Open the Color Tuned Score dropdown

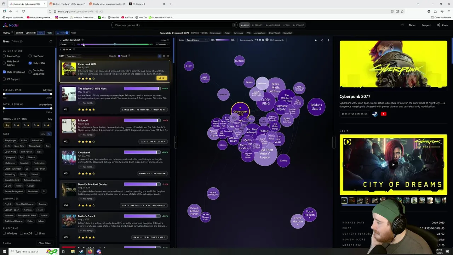coord(197,40)
